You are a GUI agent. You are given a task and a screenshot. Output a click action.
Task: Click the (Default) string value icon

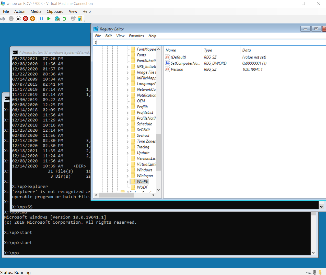click(168, 57)
